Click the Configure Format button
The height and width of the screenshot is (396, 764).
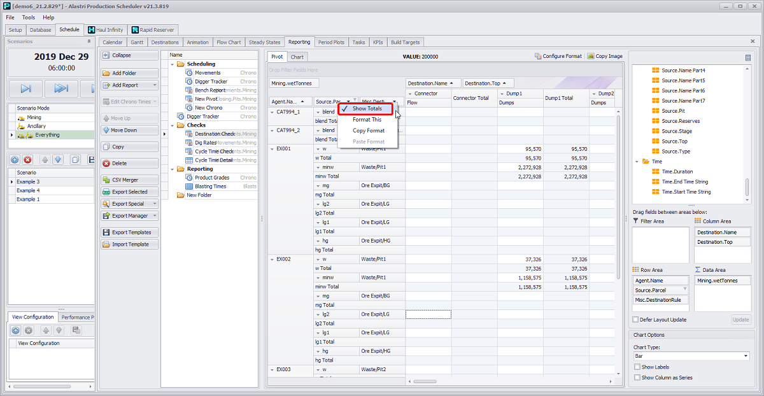[x=558, y=57]
